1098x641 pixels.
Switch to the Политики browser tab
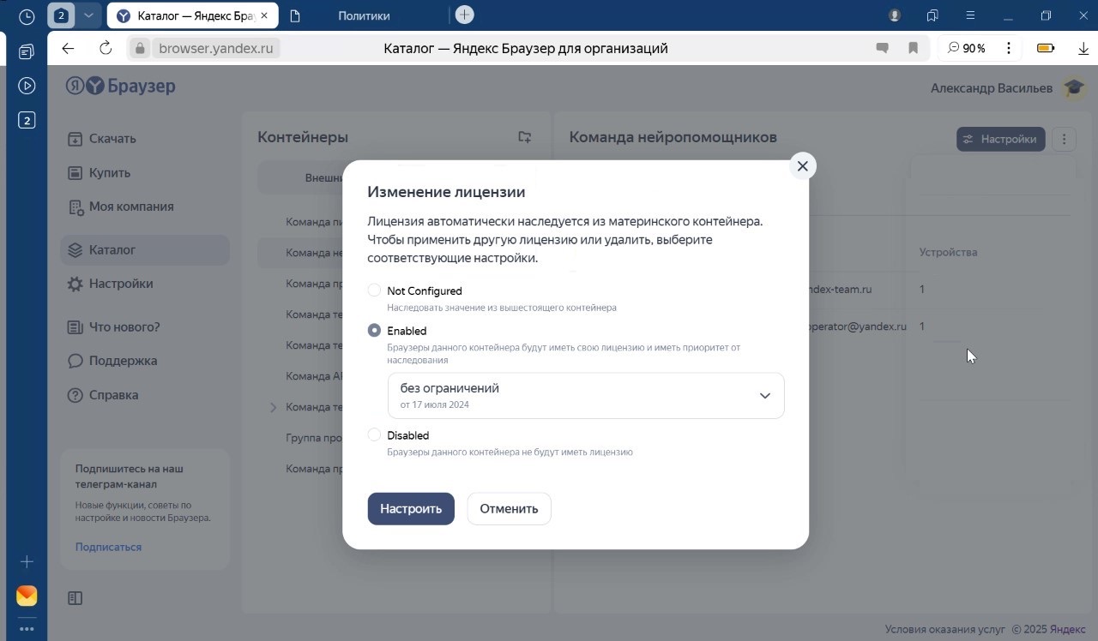click(x=364, y=15)
